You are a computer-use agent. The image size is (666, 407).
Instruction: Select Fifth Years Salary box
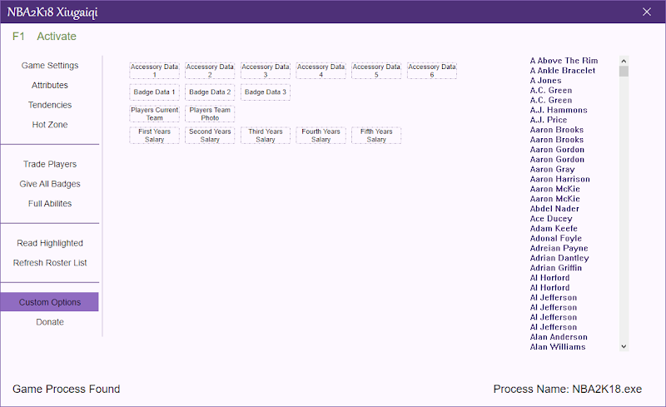tap(376, 136)
